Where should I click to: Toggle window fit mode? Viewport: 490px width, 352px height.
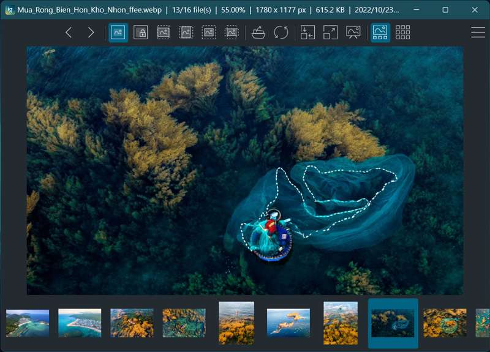pyautogui.click(x=307, y=32)
